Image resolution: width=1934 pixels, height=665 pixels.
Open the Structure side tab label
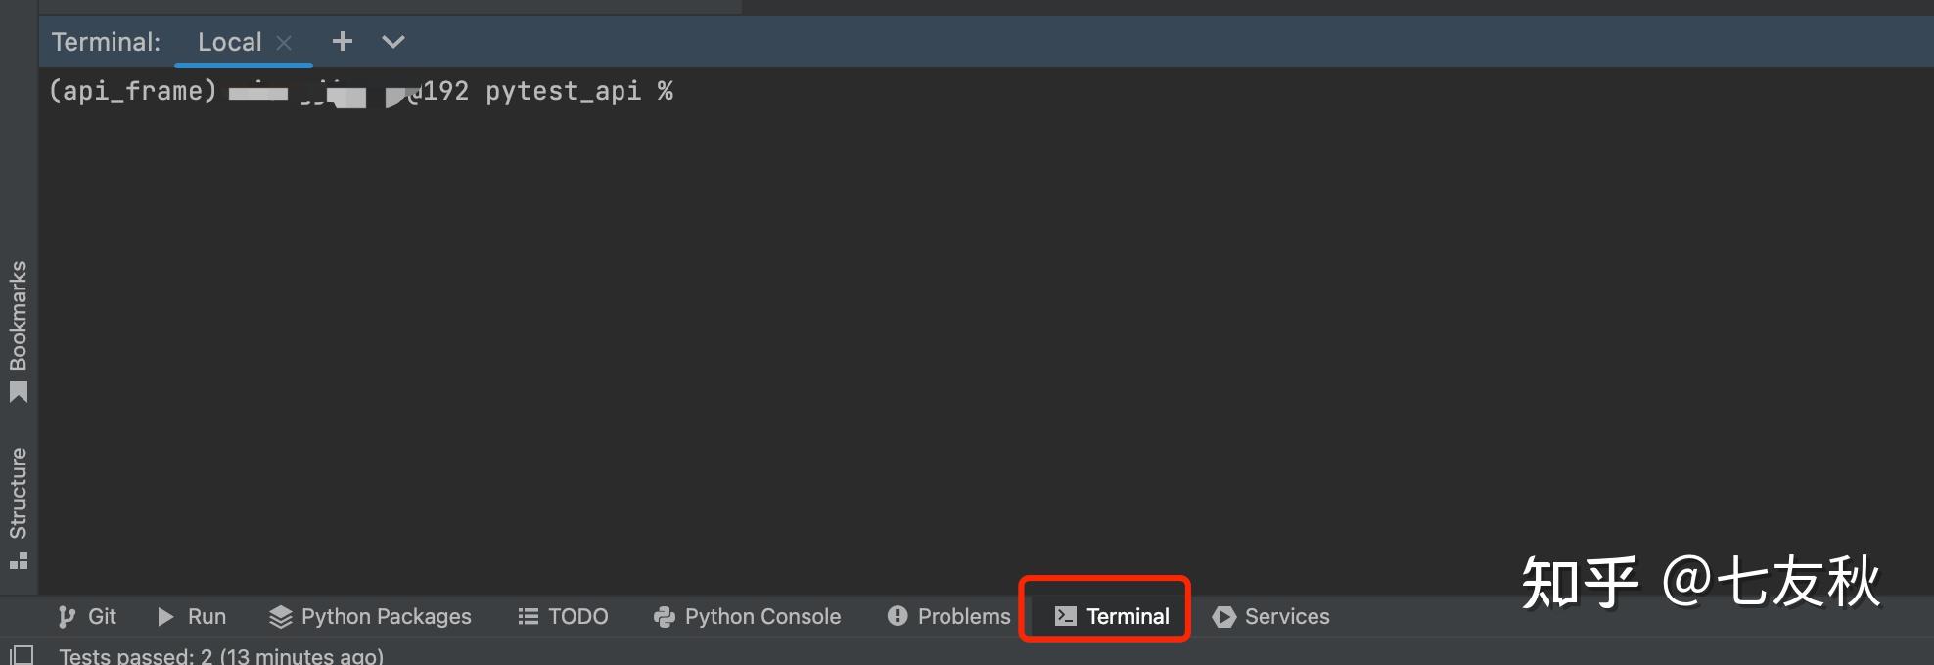pos(19,493)
